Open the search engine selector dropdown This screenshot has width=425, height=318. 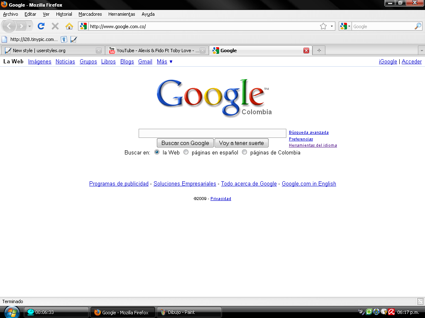345,26
